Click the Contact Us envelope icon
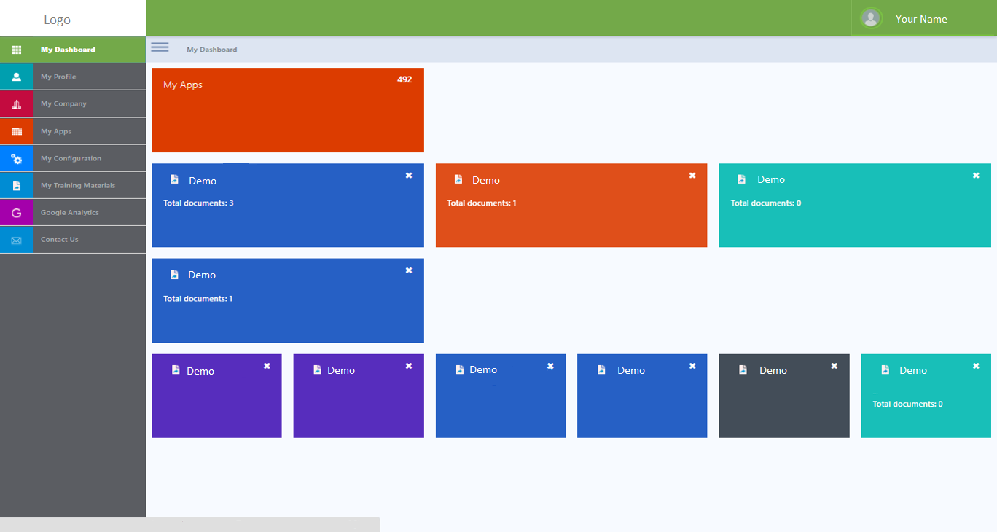This screenshot has height=532, width=997. pyautogui.click(x=17, y=240)
